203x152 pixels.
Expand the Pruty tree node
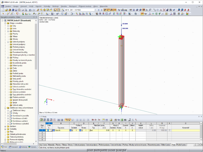click(x=8, y=68)
